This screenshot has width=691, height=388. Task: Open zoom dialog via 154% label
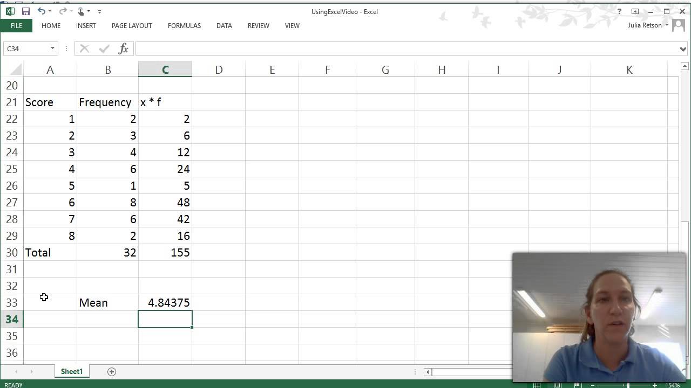point(672,385)
